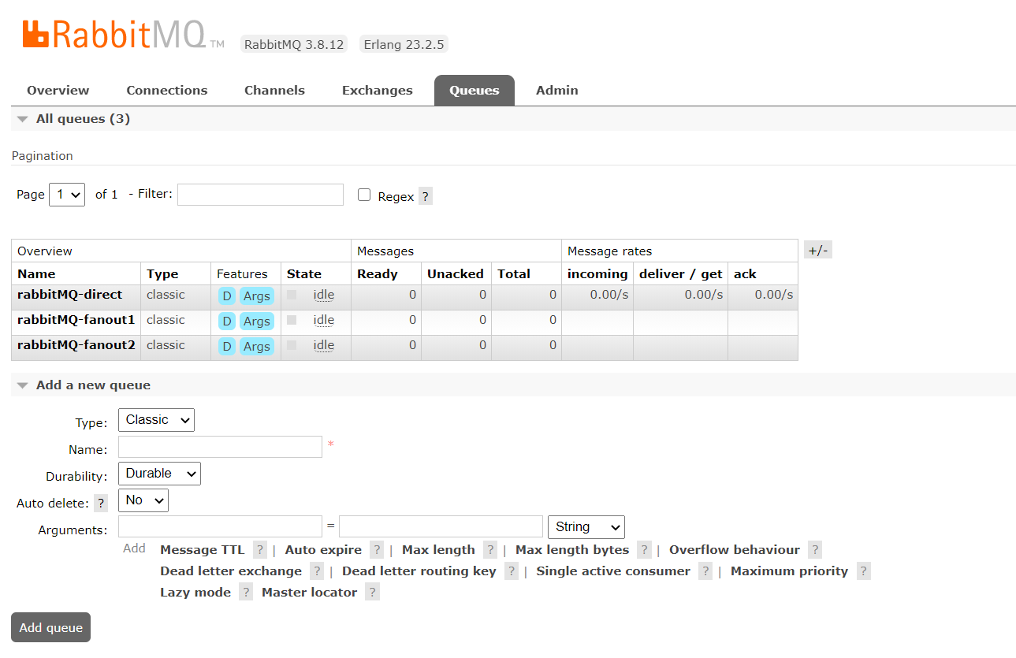Open help for Lazy mode
This screenshot has height=658, width=1016.
click(x=246, y=593)
